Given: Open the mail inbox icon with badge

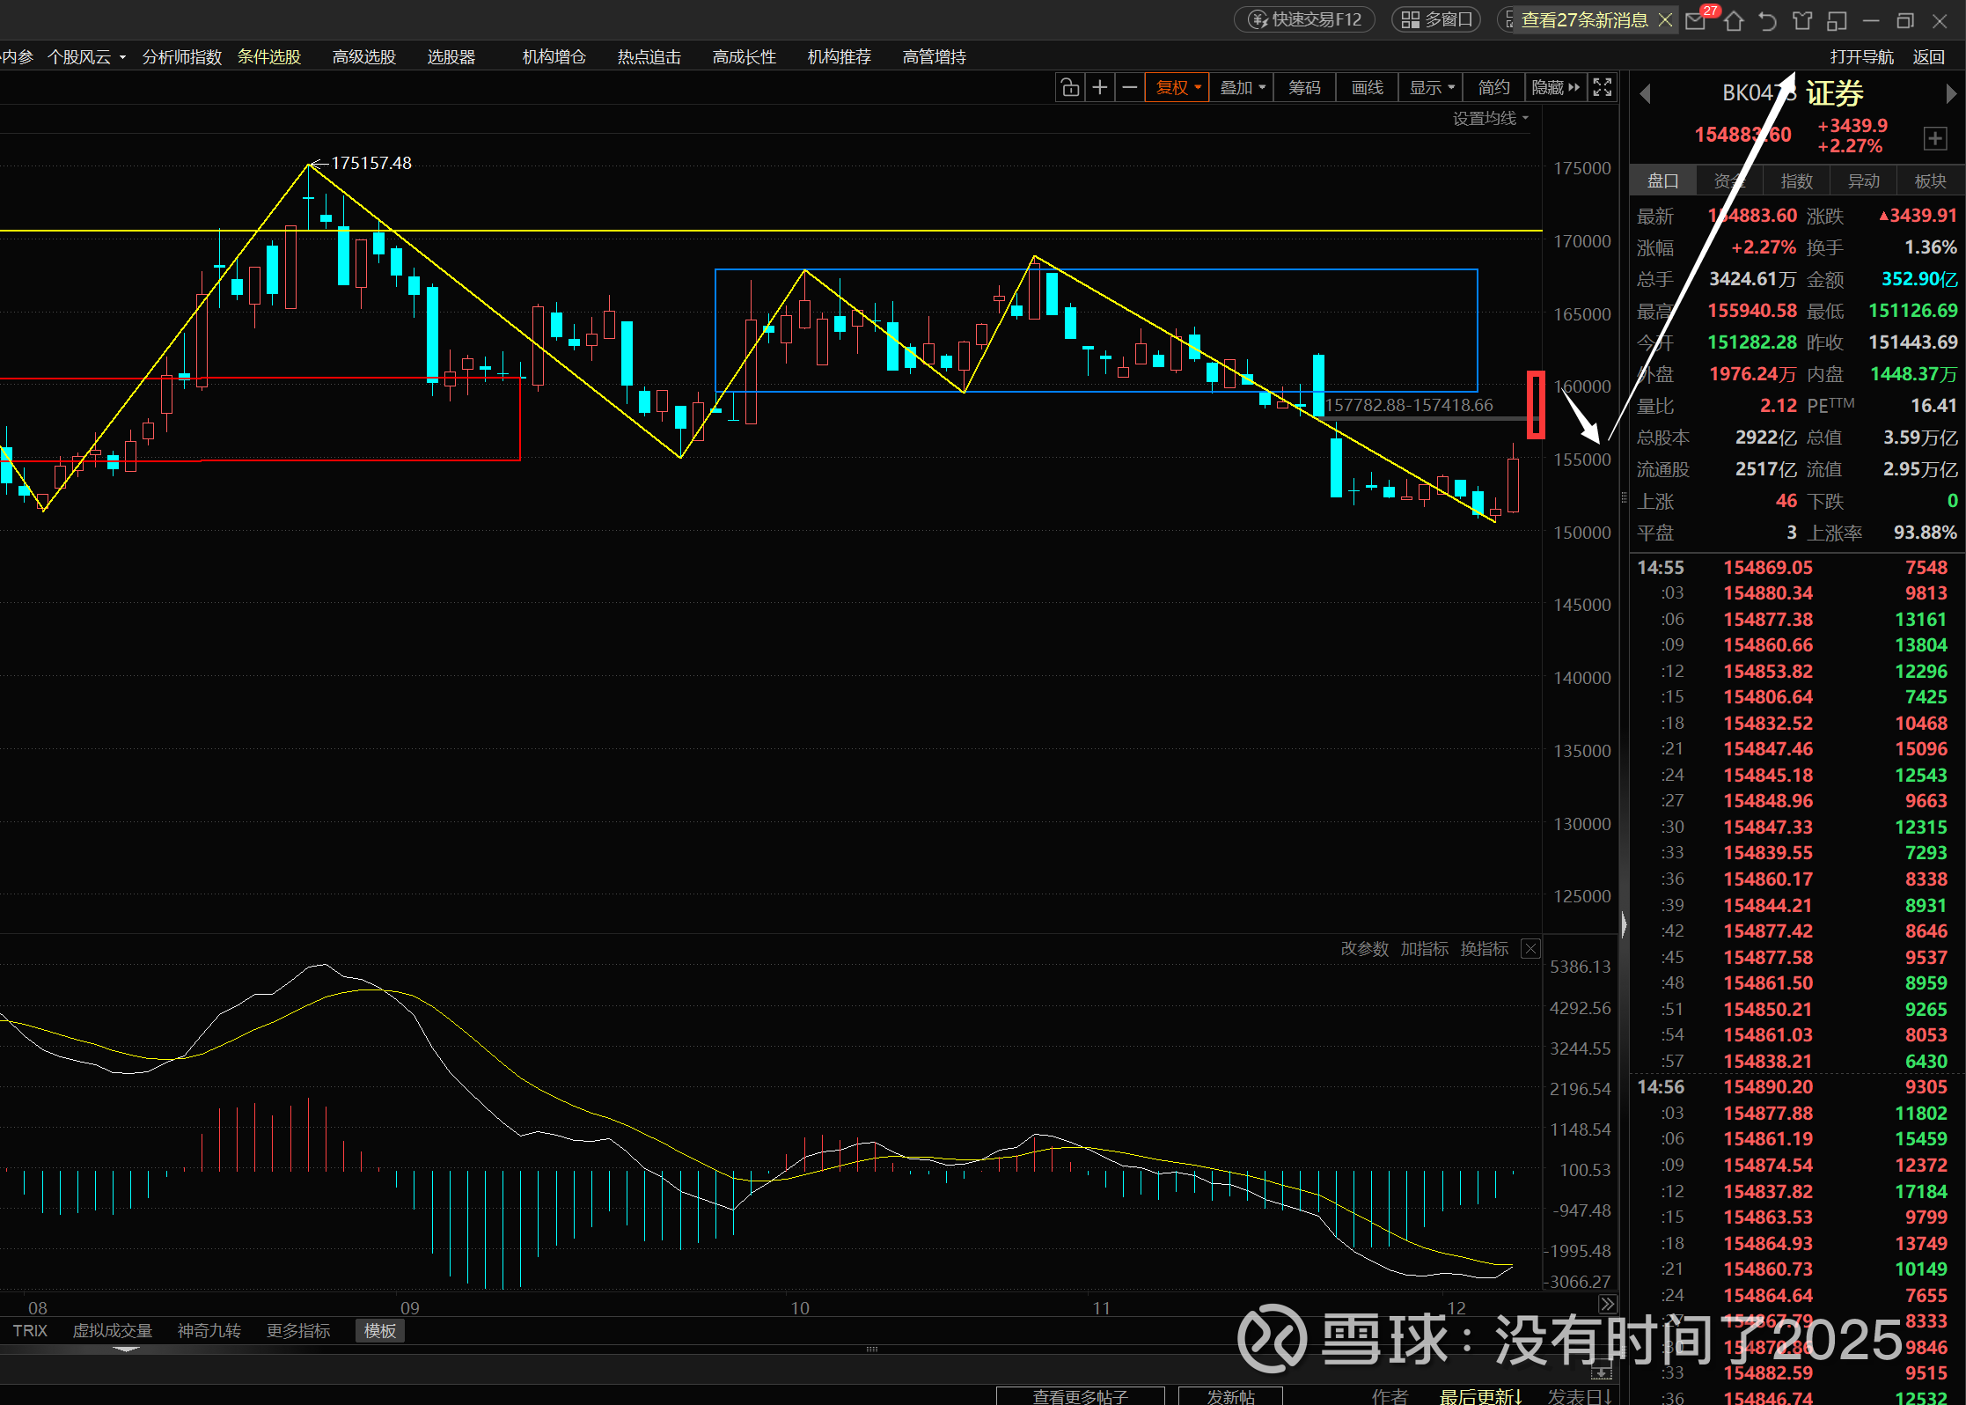Looking at the screenshot, I should click(1696, 20).
